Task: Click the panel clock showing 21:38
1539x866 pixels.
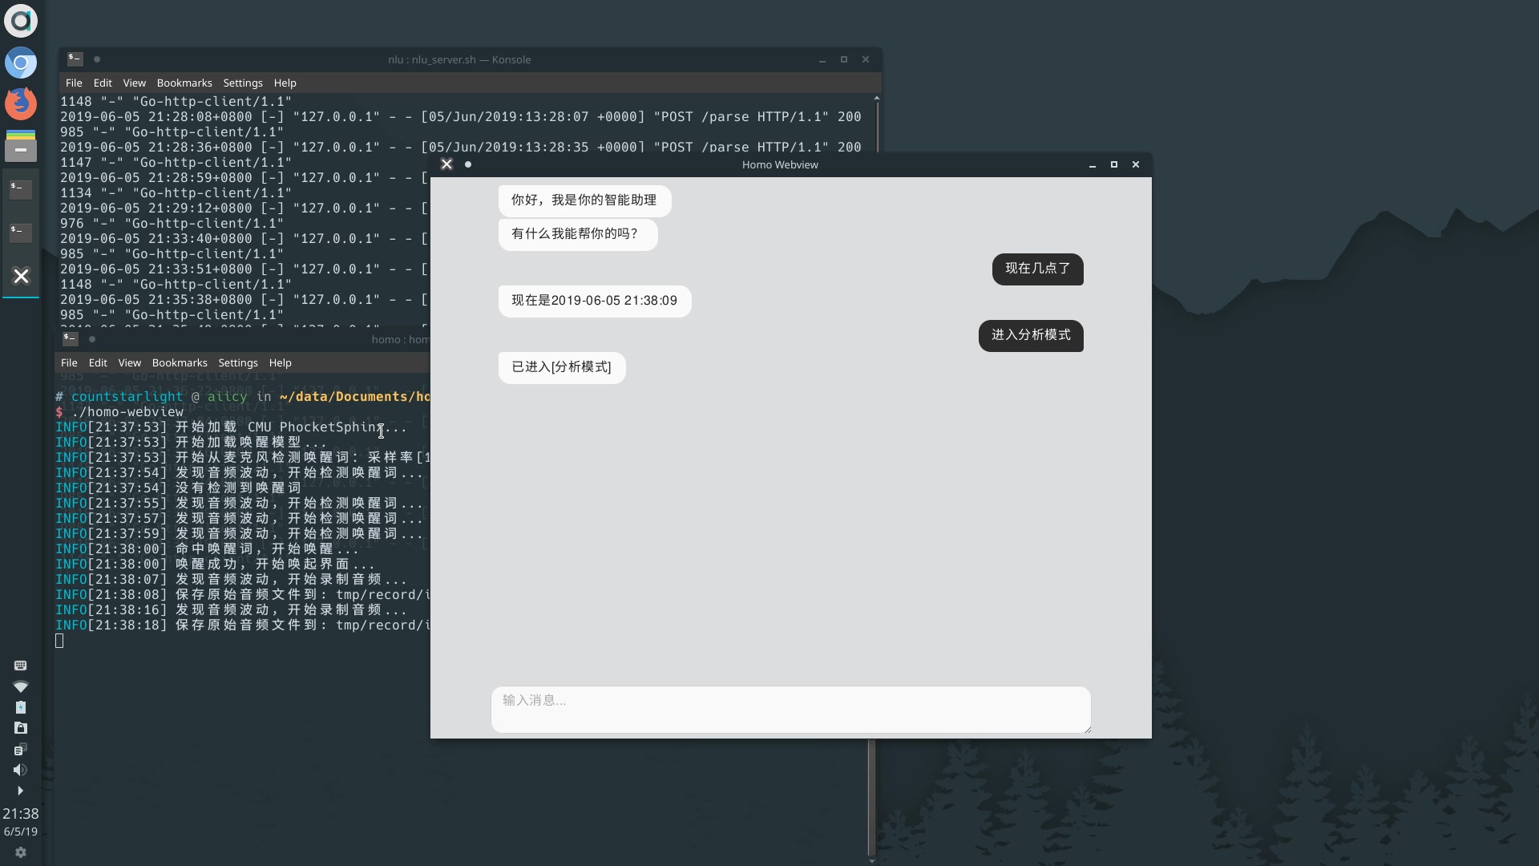Action: pos(21,814)
